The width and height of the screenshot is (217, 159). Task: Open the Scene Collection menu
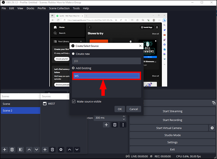[x=59, y=8]
